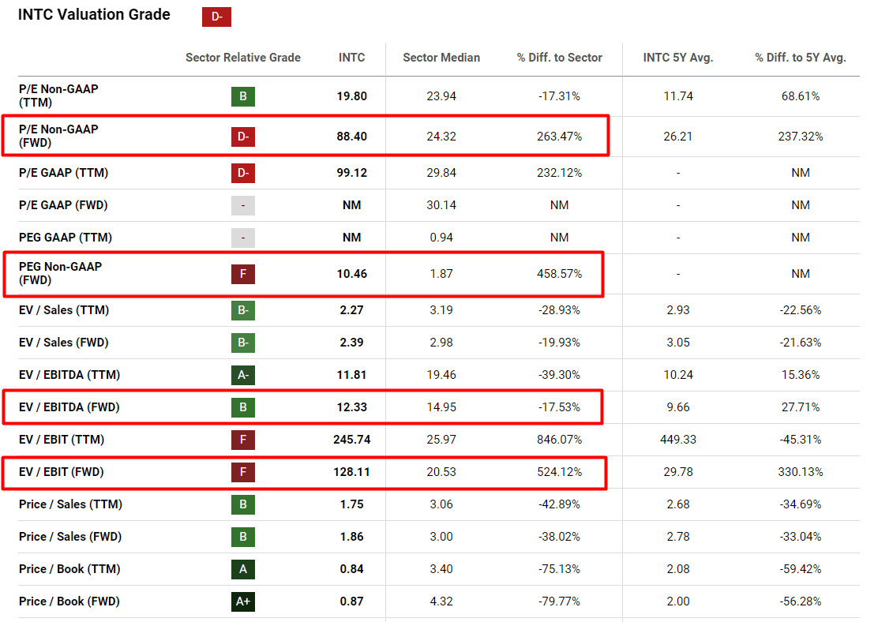Click sector median value 14.95
Screen dimensions: 874x622
coord(441,407)
